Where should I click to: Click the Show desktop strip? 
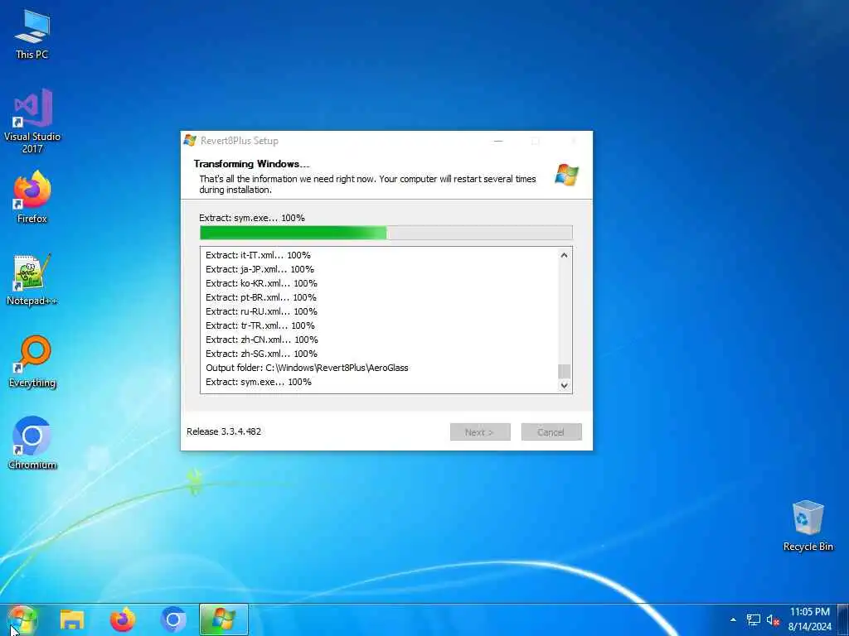point(843,619)
